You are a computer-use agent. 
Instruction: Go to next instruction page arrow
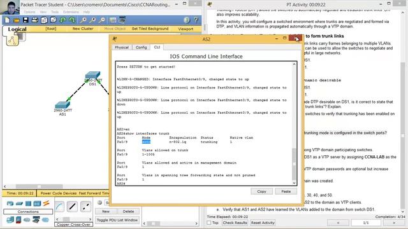[x=394, y=223]
